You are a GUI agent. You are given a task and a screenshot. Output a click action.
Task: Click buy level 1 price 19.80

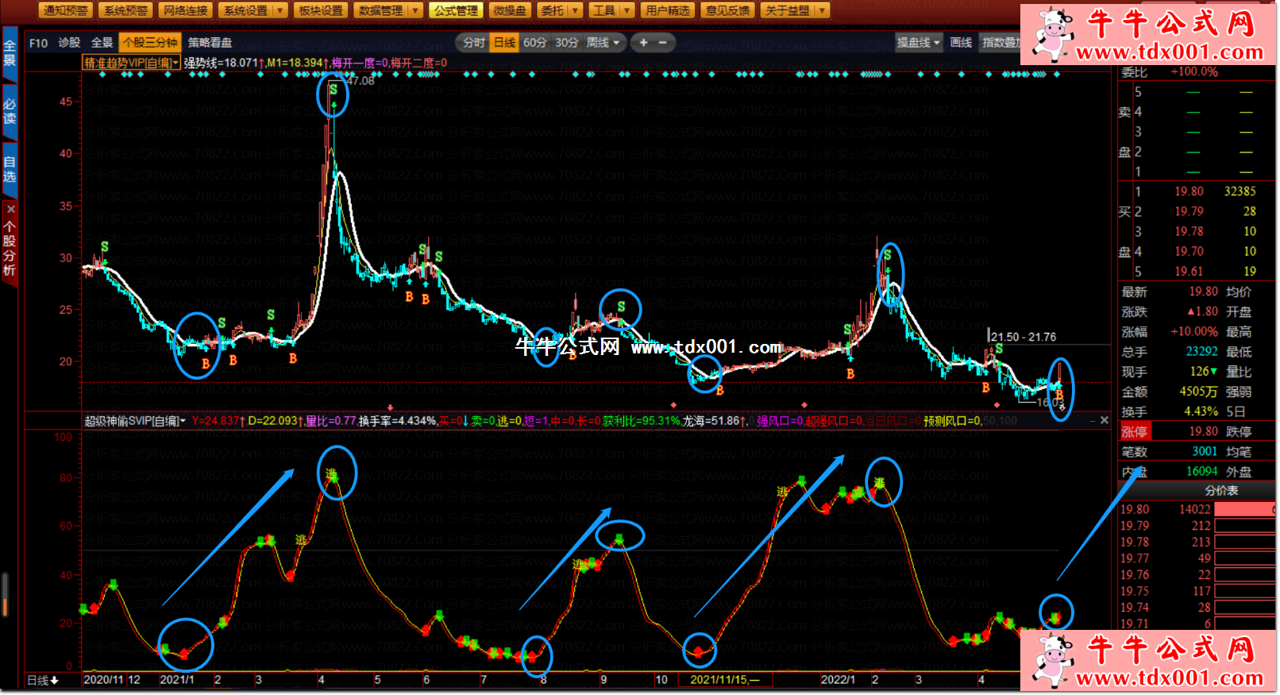[x=1189, y=191]
